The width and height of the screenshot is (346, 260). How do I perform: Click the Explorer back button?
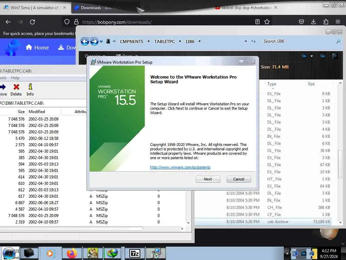coord(85,41)
